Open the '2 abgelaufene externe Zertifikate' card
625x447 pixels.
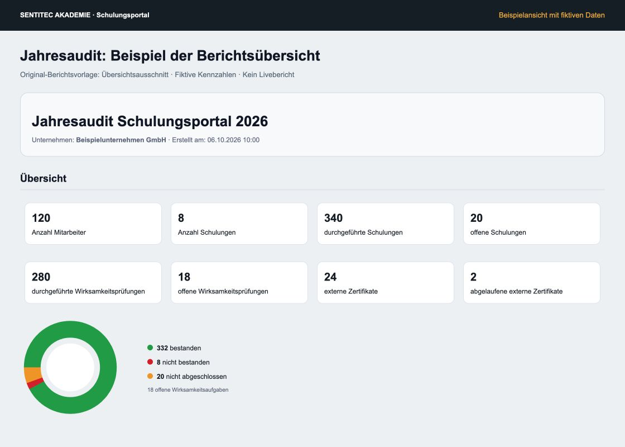[x=532, y=283]
